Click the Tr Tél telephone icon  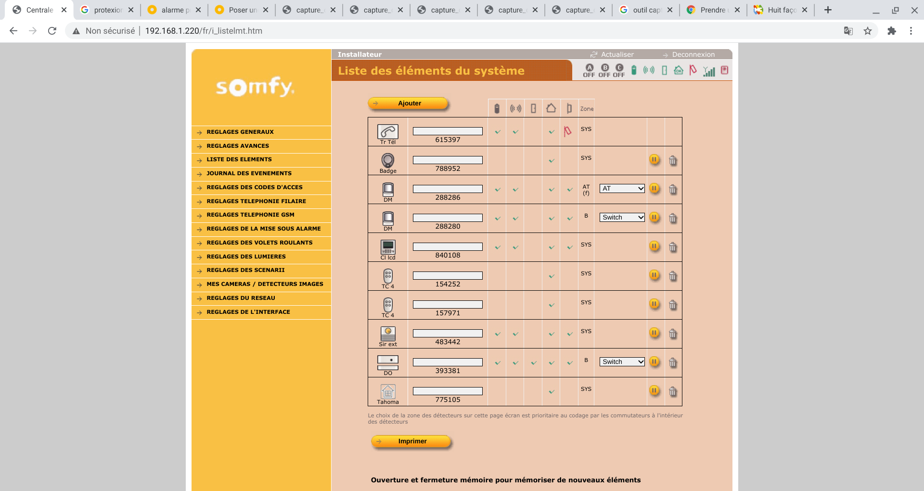pos(387,131)
